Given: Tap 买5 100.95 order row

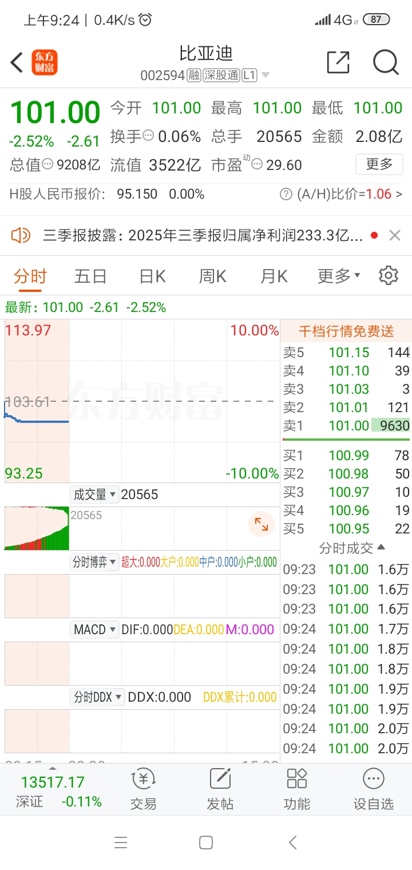Looking at the screenshot, I should pos(346,529).
